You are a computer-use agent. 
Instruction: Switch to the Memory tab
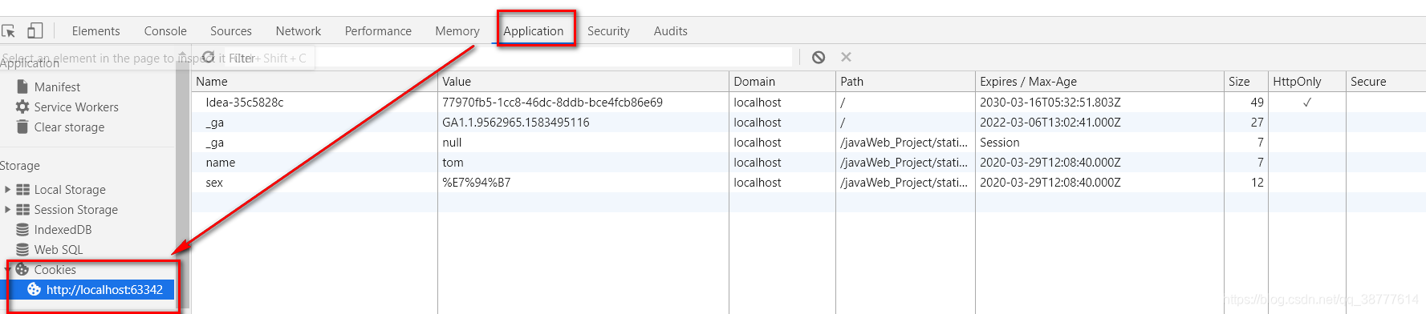point(457,31)
